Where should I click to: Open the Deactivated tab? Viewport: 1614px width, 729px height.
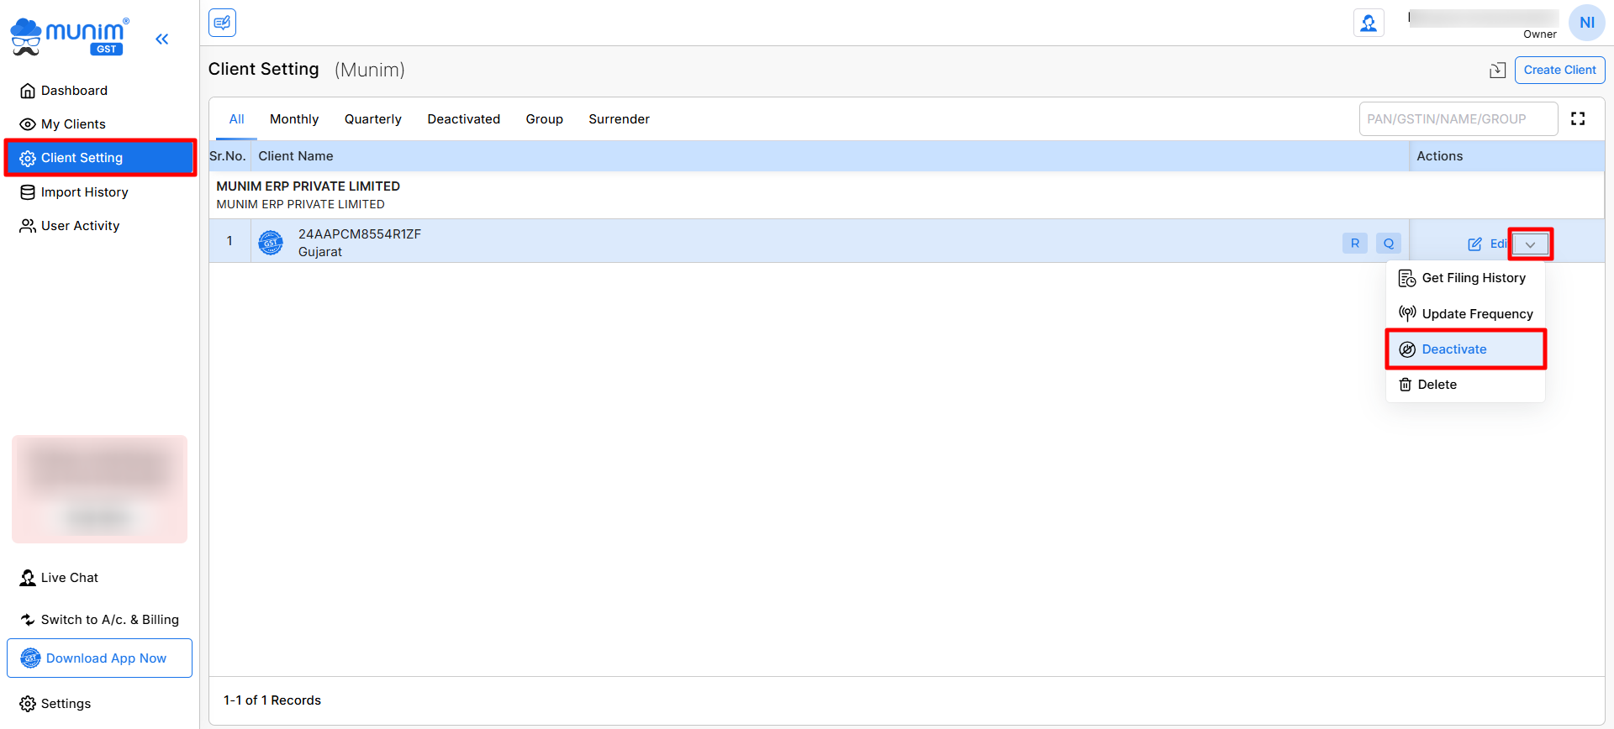point(463,119)
